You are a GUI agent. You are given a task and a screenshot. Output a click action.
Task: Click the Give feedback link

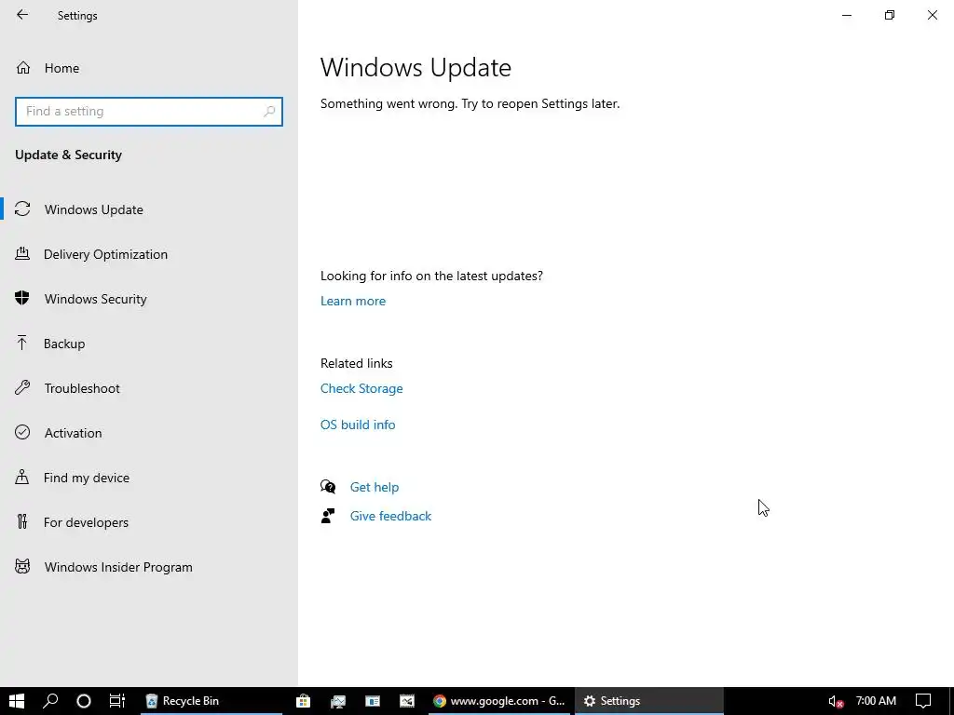tap(390, 516)
